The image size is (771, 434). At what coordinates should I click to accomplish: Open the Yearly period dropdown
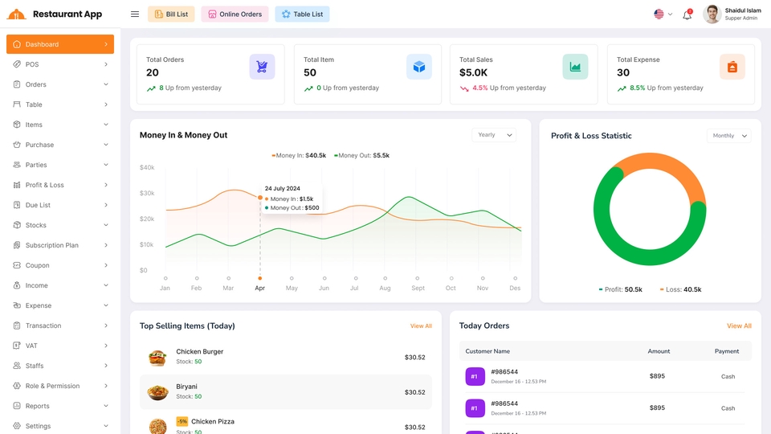493,135
